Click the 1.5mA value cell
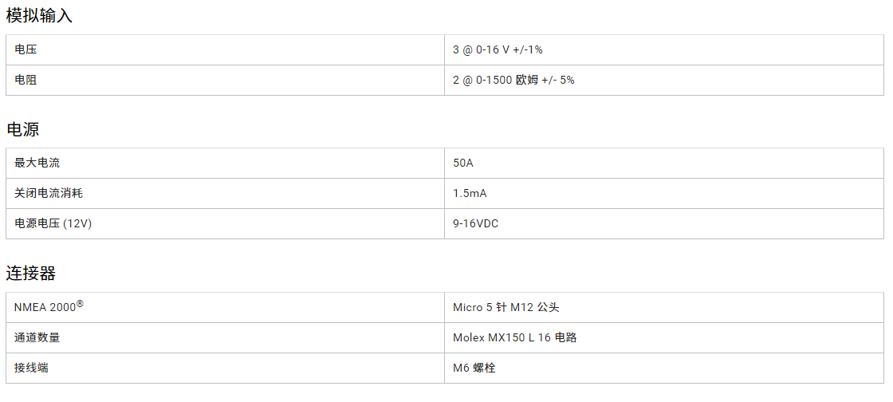893x402 pixels. 470,194
